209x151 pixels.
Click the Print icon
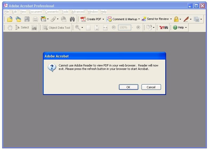[35, 19]
